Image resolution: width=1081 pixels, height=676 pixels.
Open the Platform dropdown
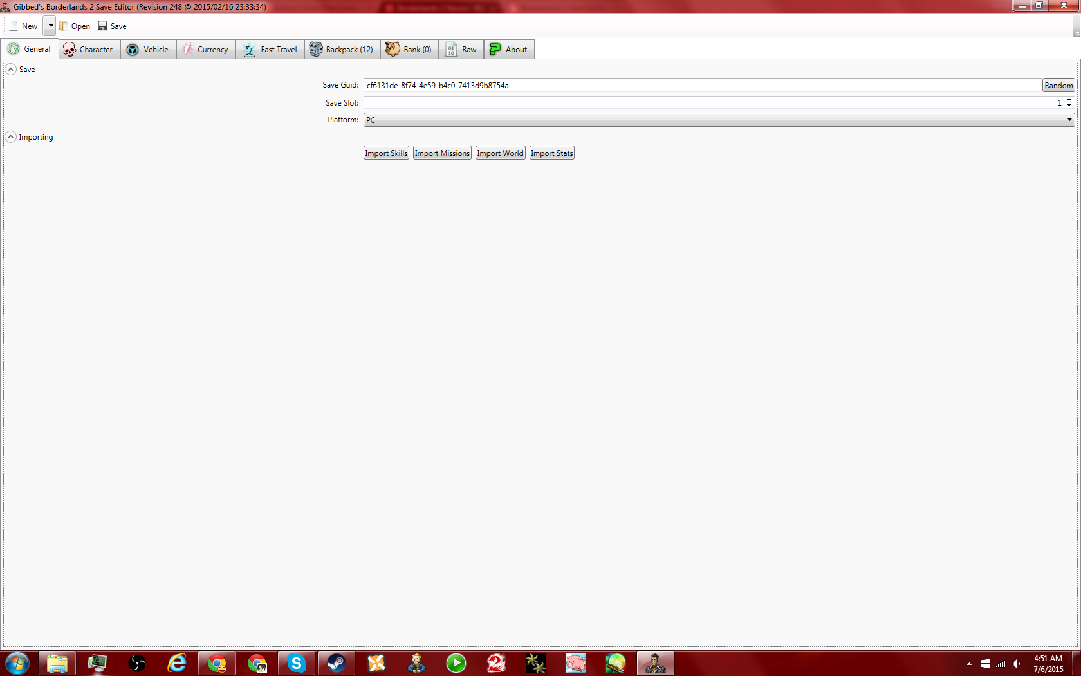tap(718, 120)
